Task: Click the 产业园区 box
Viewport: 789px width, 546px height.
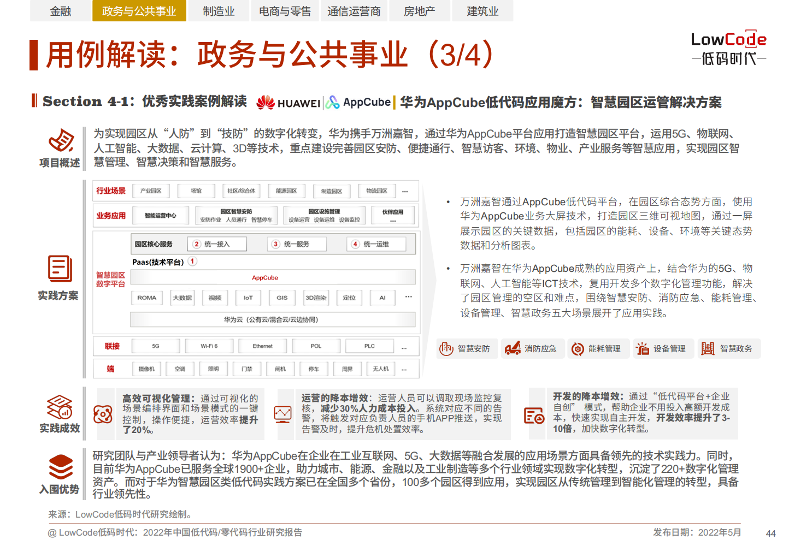Action: coord(151,191)
